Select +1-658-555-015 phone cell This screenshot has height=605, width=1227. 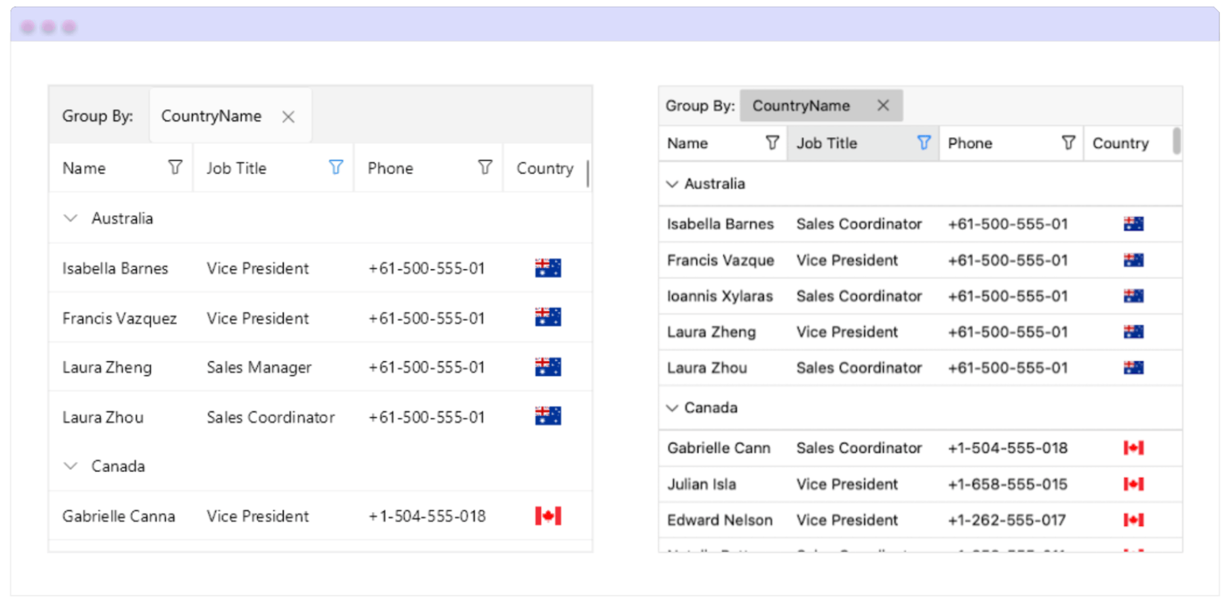(1008, 484)
